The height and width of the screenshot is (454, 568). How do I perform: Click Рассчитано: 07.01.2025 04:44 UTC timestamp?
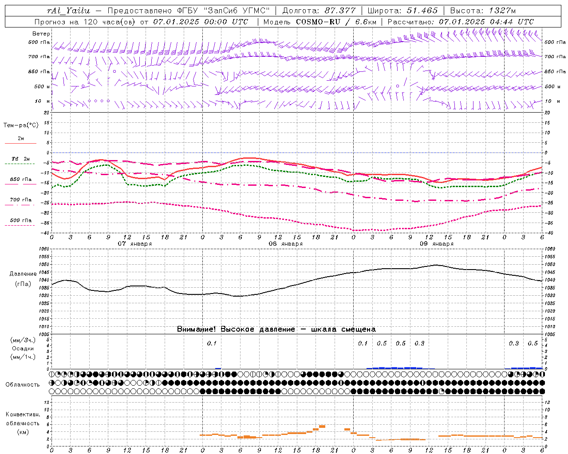[461, 22]
